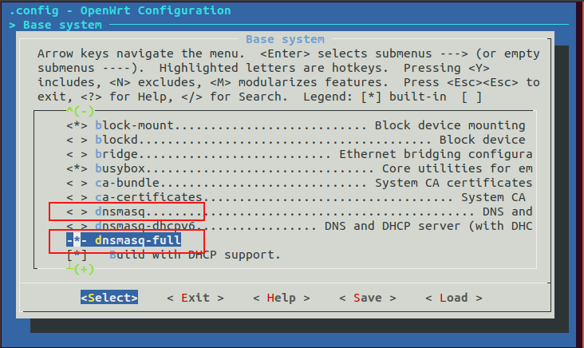This screenshot has width=584, height=348.
Task: Toggle the dnsmasq-dhcpv6 selection marker
Action: coord(77,226)
